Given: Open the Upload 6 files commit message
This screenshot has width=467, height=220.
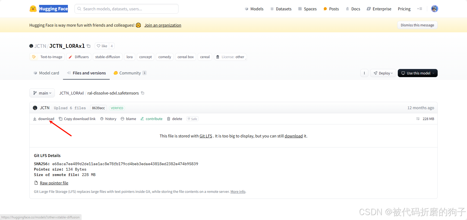Looking at the screenshot, I should pyautogui.click(x=70, y=108).
